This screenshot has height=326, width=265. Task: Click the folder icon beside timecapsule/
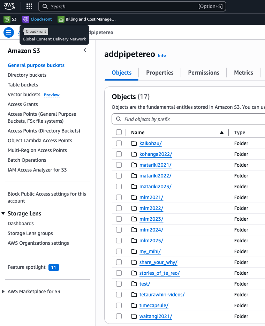tap(134, 305)
